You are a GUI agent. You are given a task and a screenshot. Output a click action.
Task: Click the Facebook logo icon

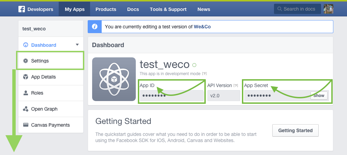point(21,9)
